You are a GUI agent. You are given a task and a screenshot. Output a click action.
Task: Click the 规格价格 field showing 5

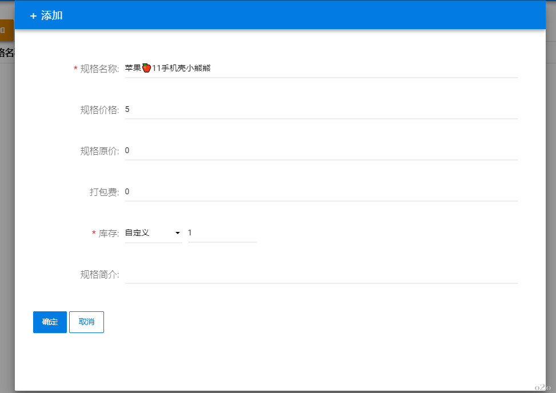(286, 109)
